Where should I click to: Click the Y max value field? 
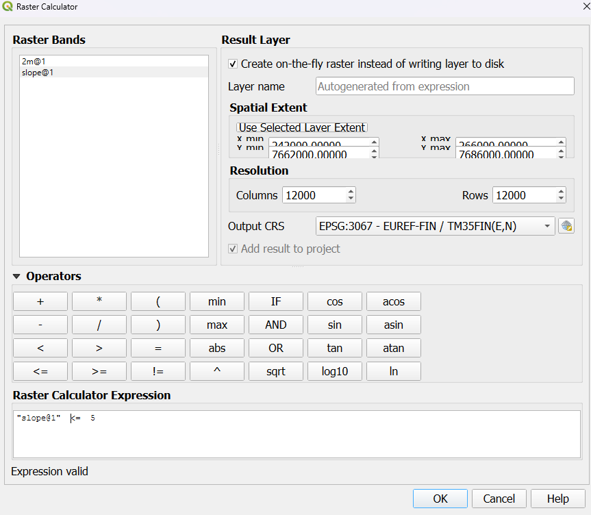tap(506, 154)
